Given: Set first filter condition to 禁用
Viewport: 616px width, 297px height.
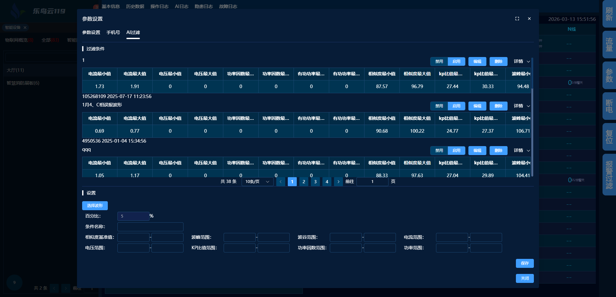Looking at the screenshot, I should (x=439, y=62).
